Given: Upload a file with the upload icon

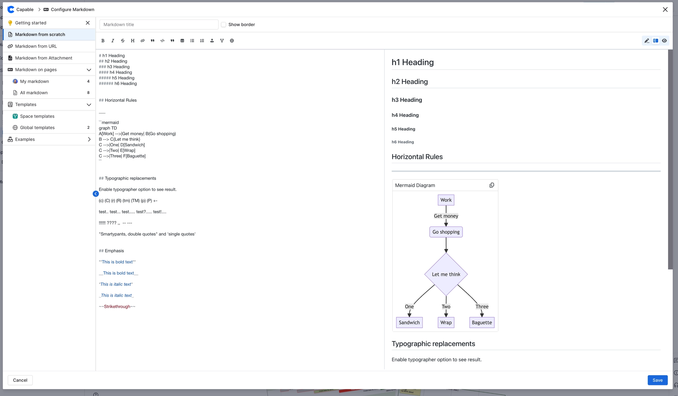Looking at the screenshot, I should pyautogui.click(x=212, y=40).
